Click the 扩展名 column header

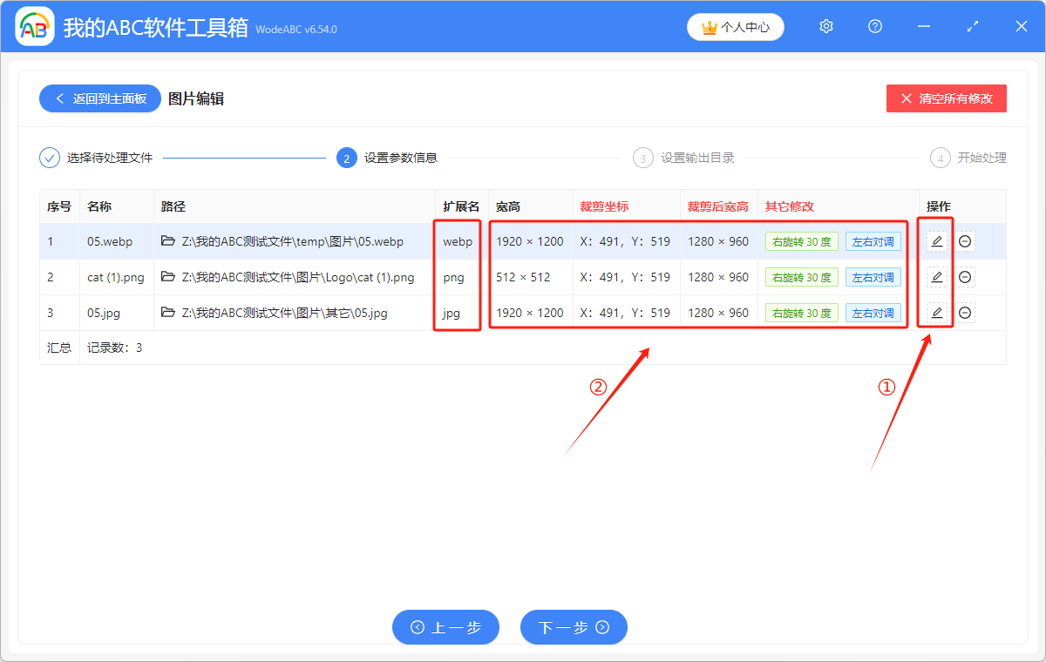(x=461, y=206)
